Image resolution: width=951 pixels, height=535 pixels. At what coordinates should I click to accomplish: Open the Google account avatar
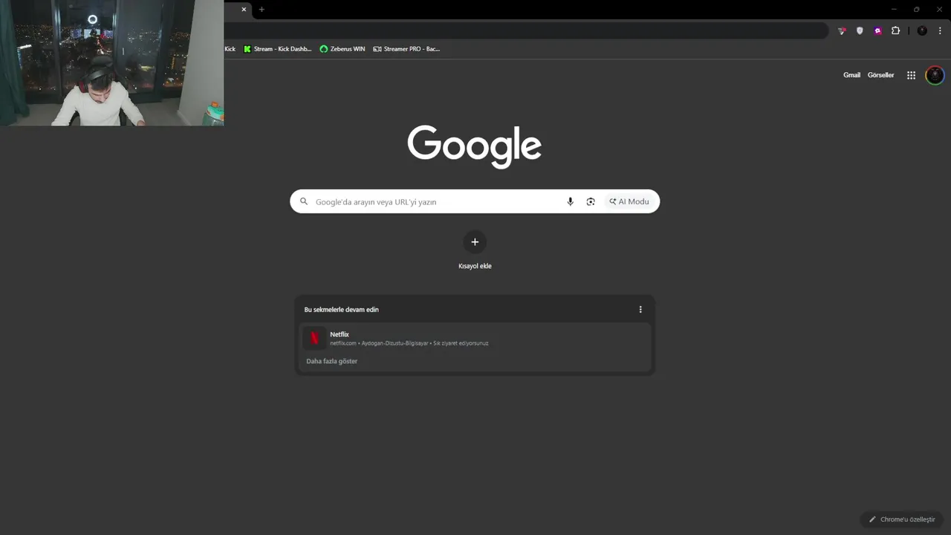coord(935,75)
